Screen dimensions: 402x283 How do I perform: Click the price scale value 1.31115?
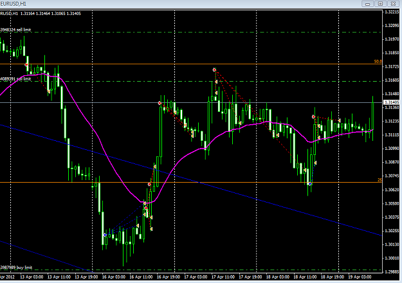pyautogui.click(x=392, y=135)
